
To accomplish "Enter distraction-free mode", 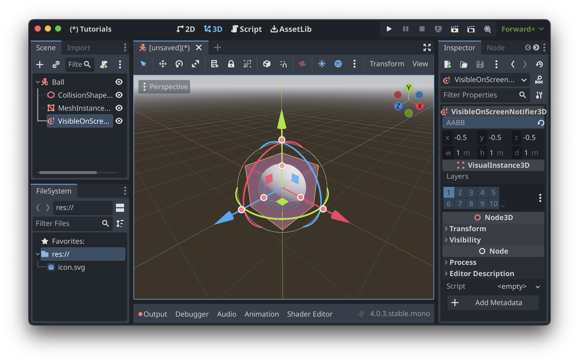I will point(427,47).
